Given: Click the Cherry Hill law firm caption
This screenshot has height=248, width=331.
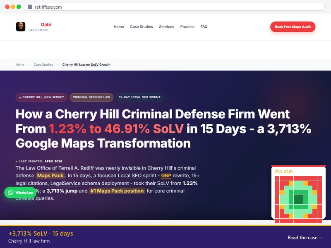Looking at the screenshot, I should (x=29, y=241).
